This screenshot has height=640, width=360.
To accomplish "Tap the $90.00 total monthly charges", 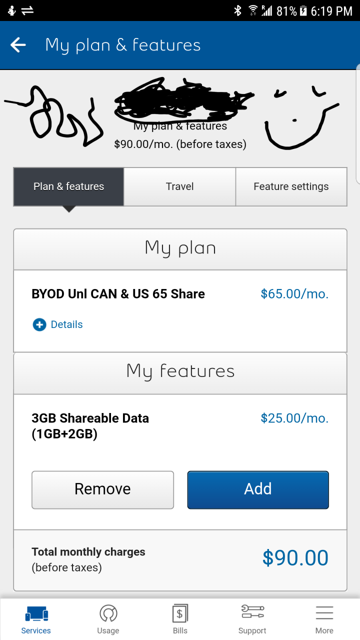I will (x=295, y=558).
